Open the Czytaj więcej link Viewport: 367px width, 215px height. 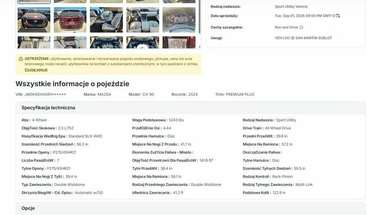click(36, 69)
